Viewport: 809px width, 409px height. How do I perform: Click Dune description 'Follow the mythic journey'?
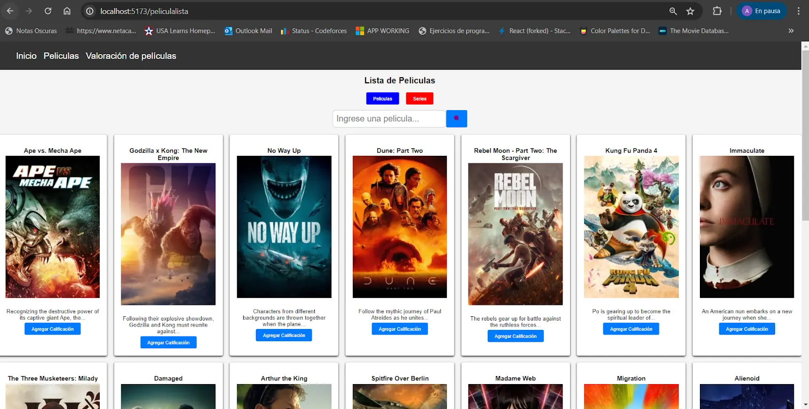pyautogui.click(x=400, y=314)
